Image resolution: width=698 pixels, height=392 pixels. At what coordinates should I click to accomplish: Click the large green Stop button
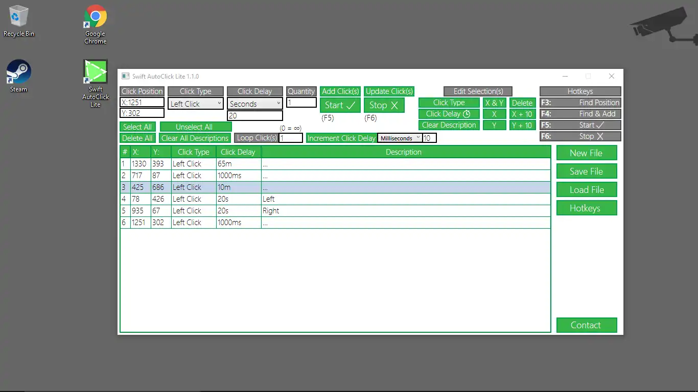tap(384, 105)
